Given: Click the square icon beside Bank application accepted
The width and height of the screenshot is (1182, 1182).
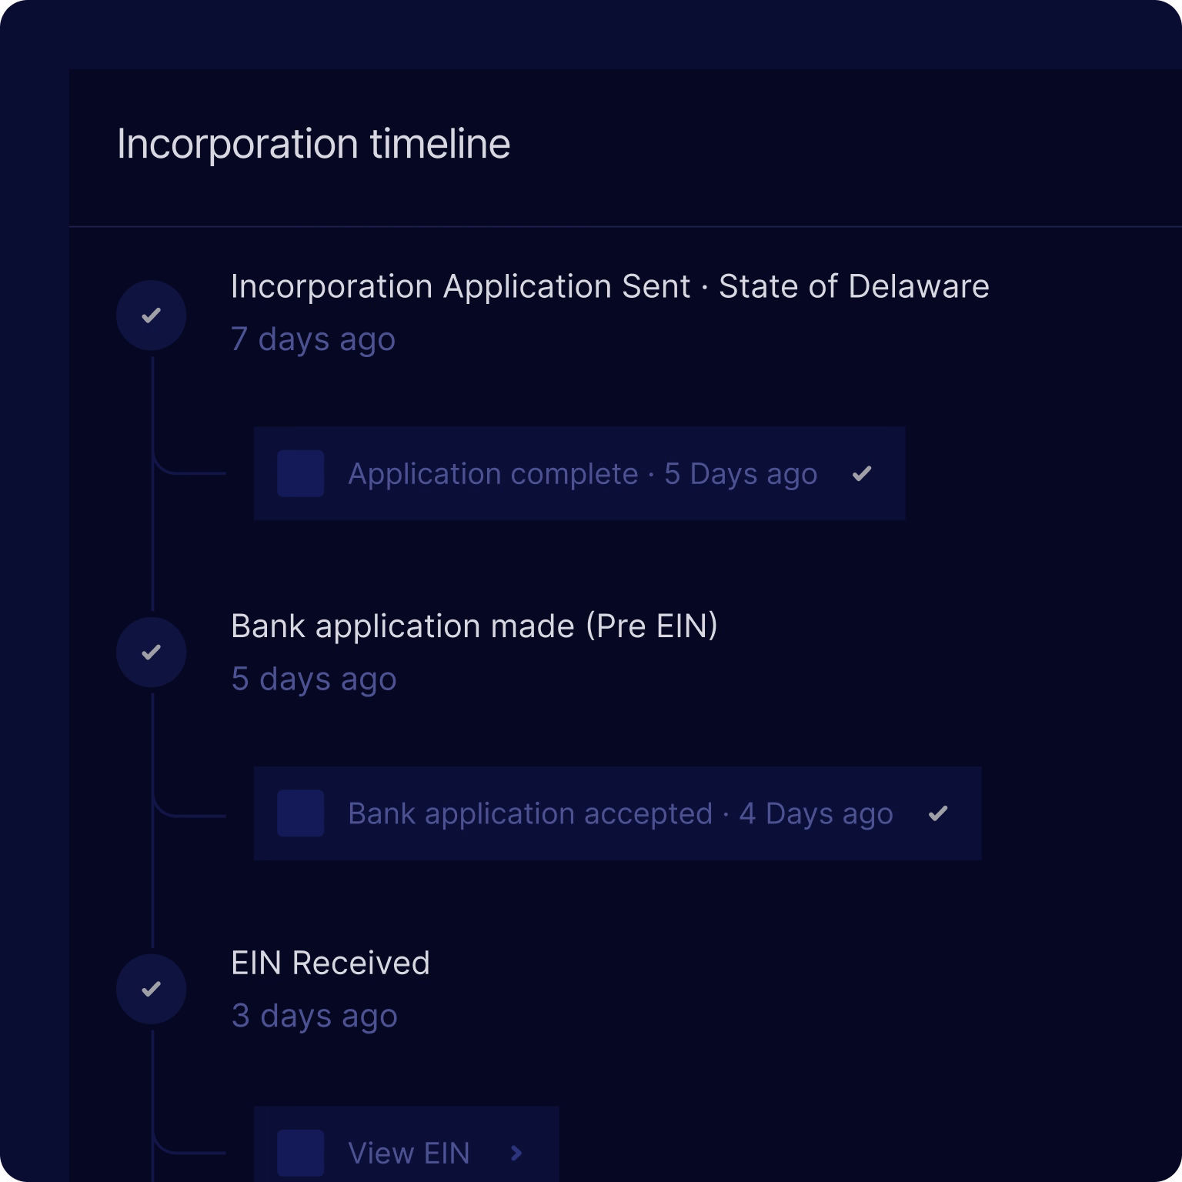Looking at the screenshot, I should (x=300, y=813).
